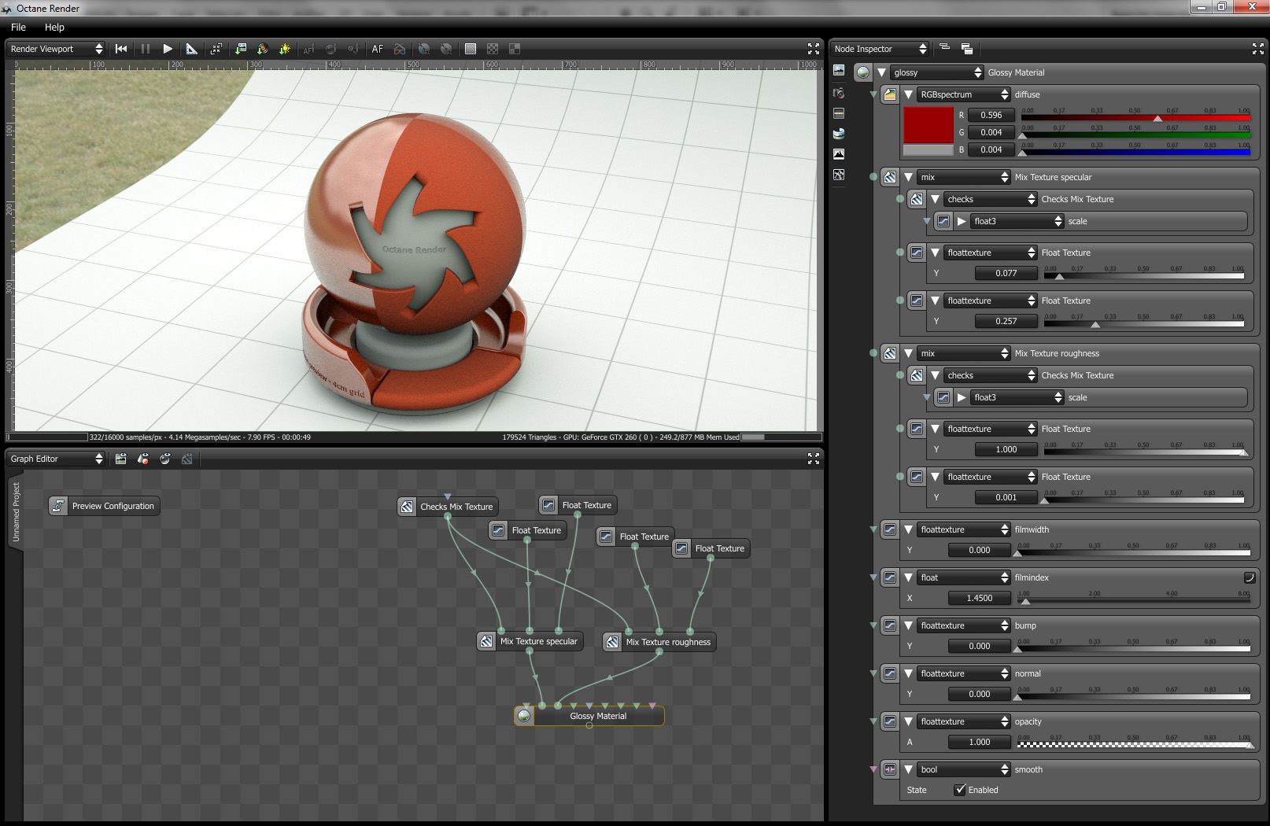Click the film strip icon in inspector sidebar

pyautogui.click(x=839, y=113)
